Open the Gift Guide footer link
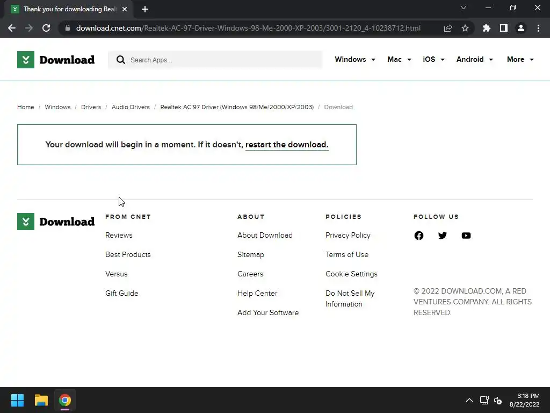 [122, 293]
